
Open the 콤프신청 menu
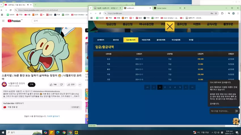182,24
